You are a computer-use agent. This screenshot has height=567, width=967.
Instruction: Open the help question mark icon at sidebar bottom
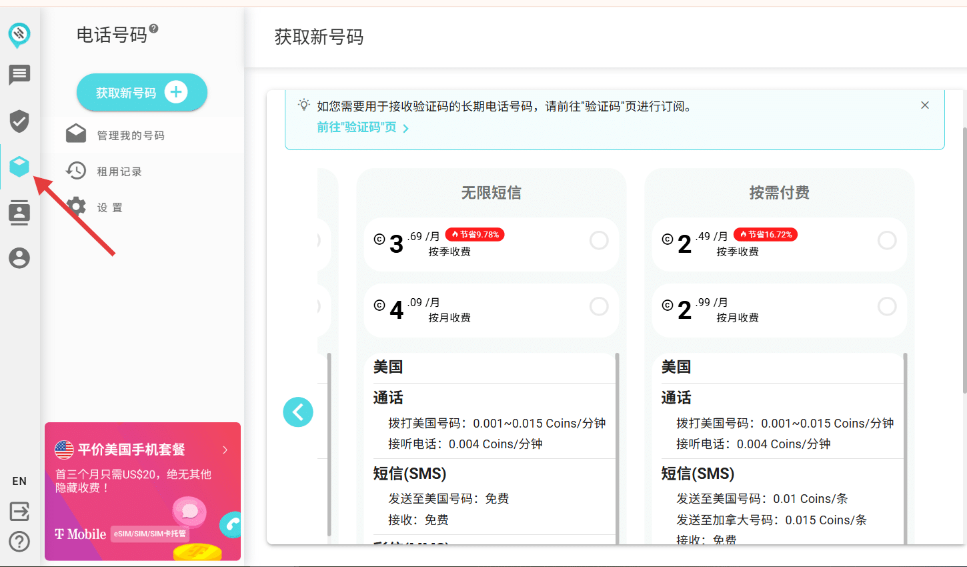point(19,541)
